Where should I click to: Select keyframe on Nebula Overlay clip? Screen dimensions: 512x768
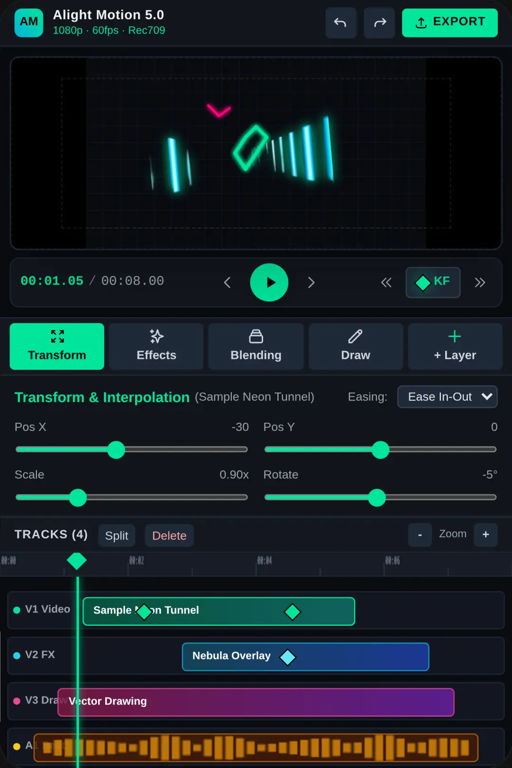pyautogui.click(x=288, y=657)
